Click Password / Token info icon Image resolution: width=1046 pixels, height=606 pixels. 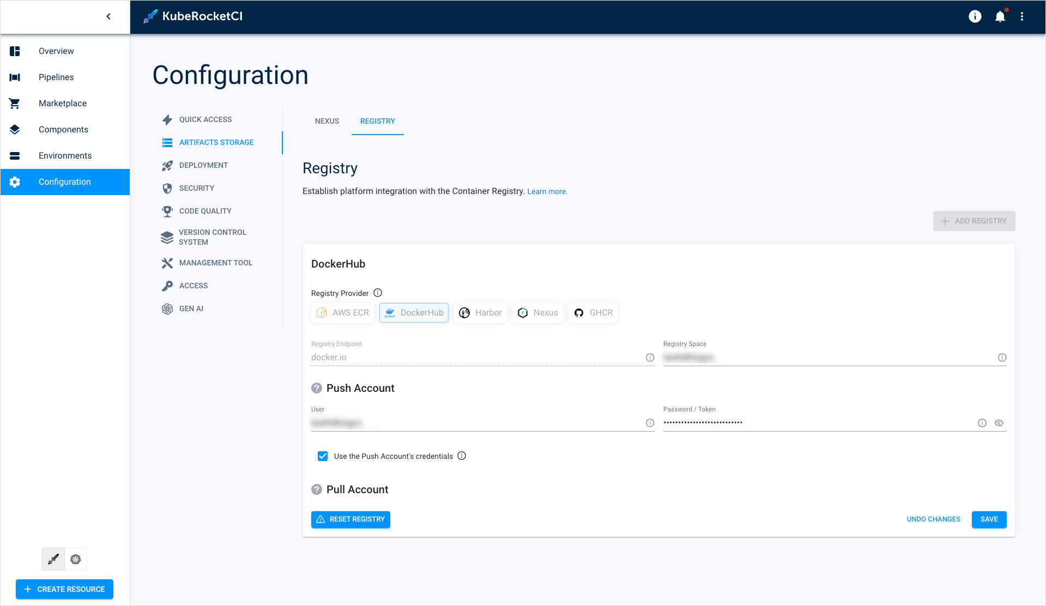pyautogui.click(x=982, y=423)
